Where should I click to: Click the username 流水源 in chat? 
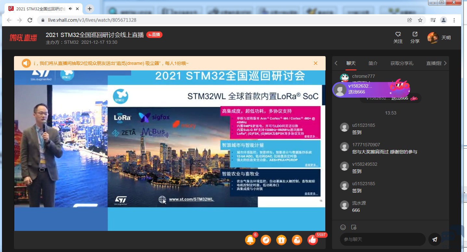(359, 203)
